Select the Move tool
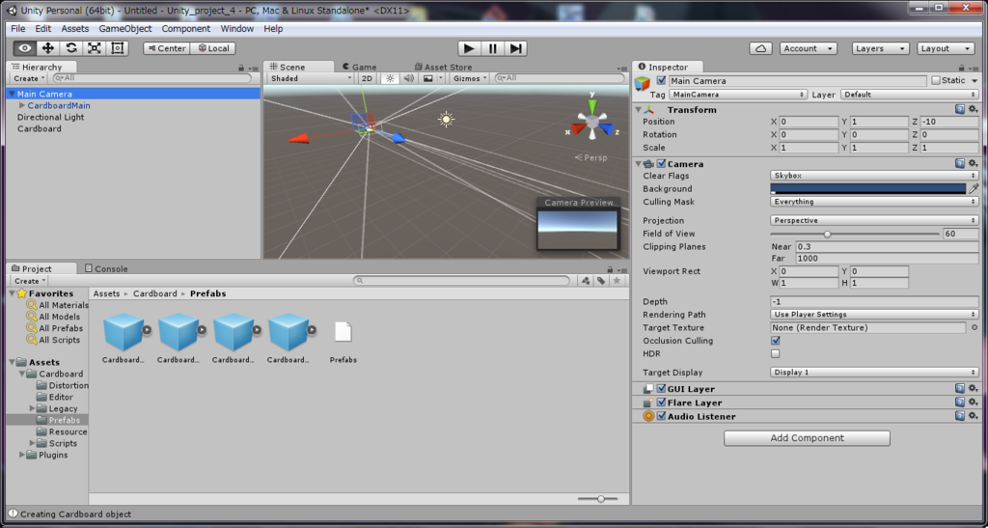This screenshot has width=988, height=528. tap(48, 48)
